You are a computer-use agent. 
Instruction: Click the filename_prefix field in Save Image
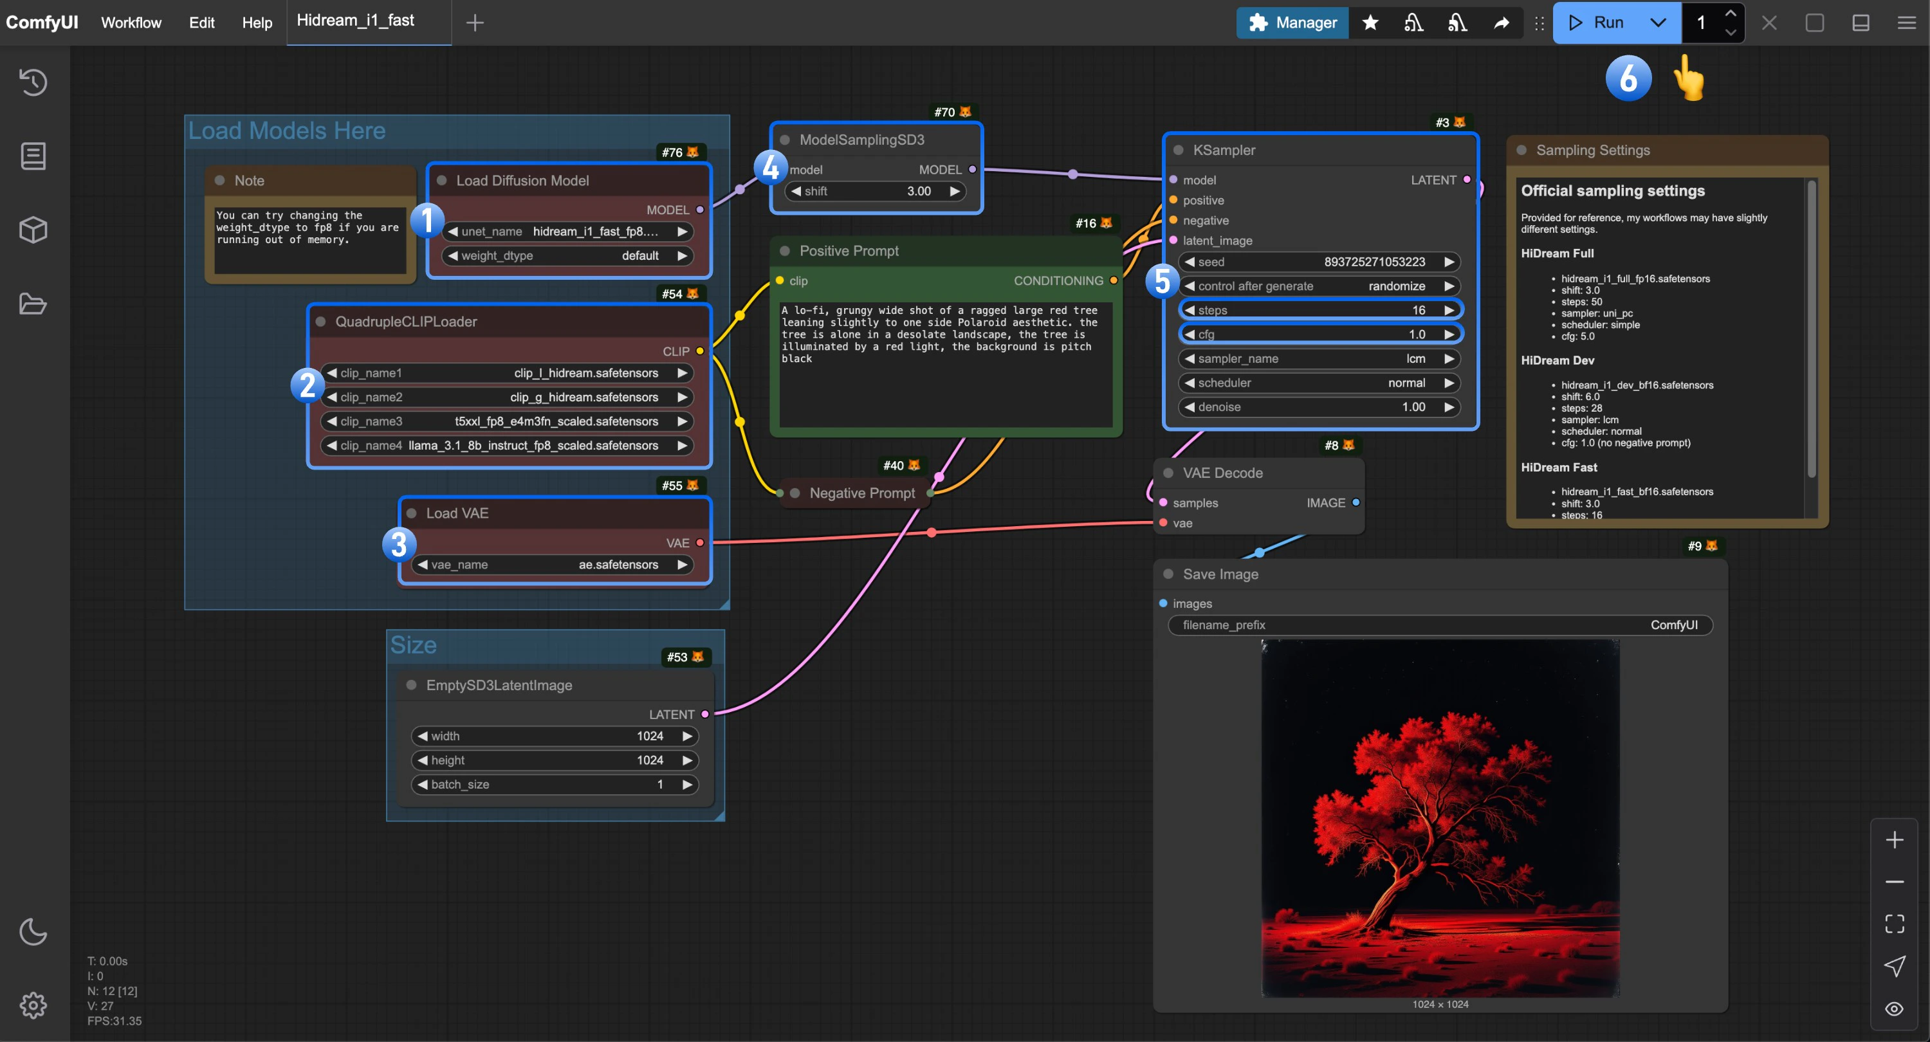pyautogui.click(x=1438, y=625)
